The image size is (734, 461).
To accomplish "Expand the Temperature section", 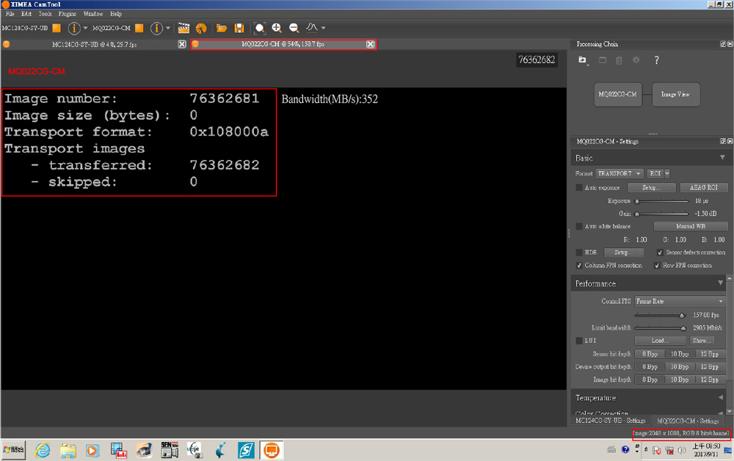I will [x=721, y=397].
